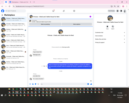Open the purple conversation information icon
The width and height of the screenshot is (129, 103).
90,16
